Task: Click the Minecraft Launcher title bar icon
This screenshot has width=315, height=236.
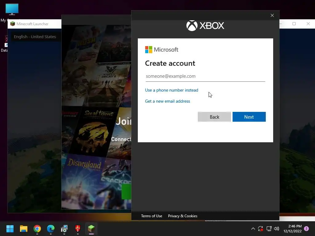Action: click(13, 24)
